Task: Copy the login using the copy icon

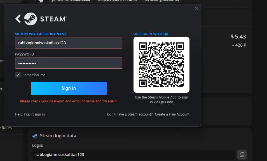Action: pyautogui.click(x=242, y=154)
